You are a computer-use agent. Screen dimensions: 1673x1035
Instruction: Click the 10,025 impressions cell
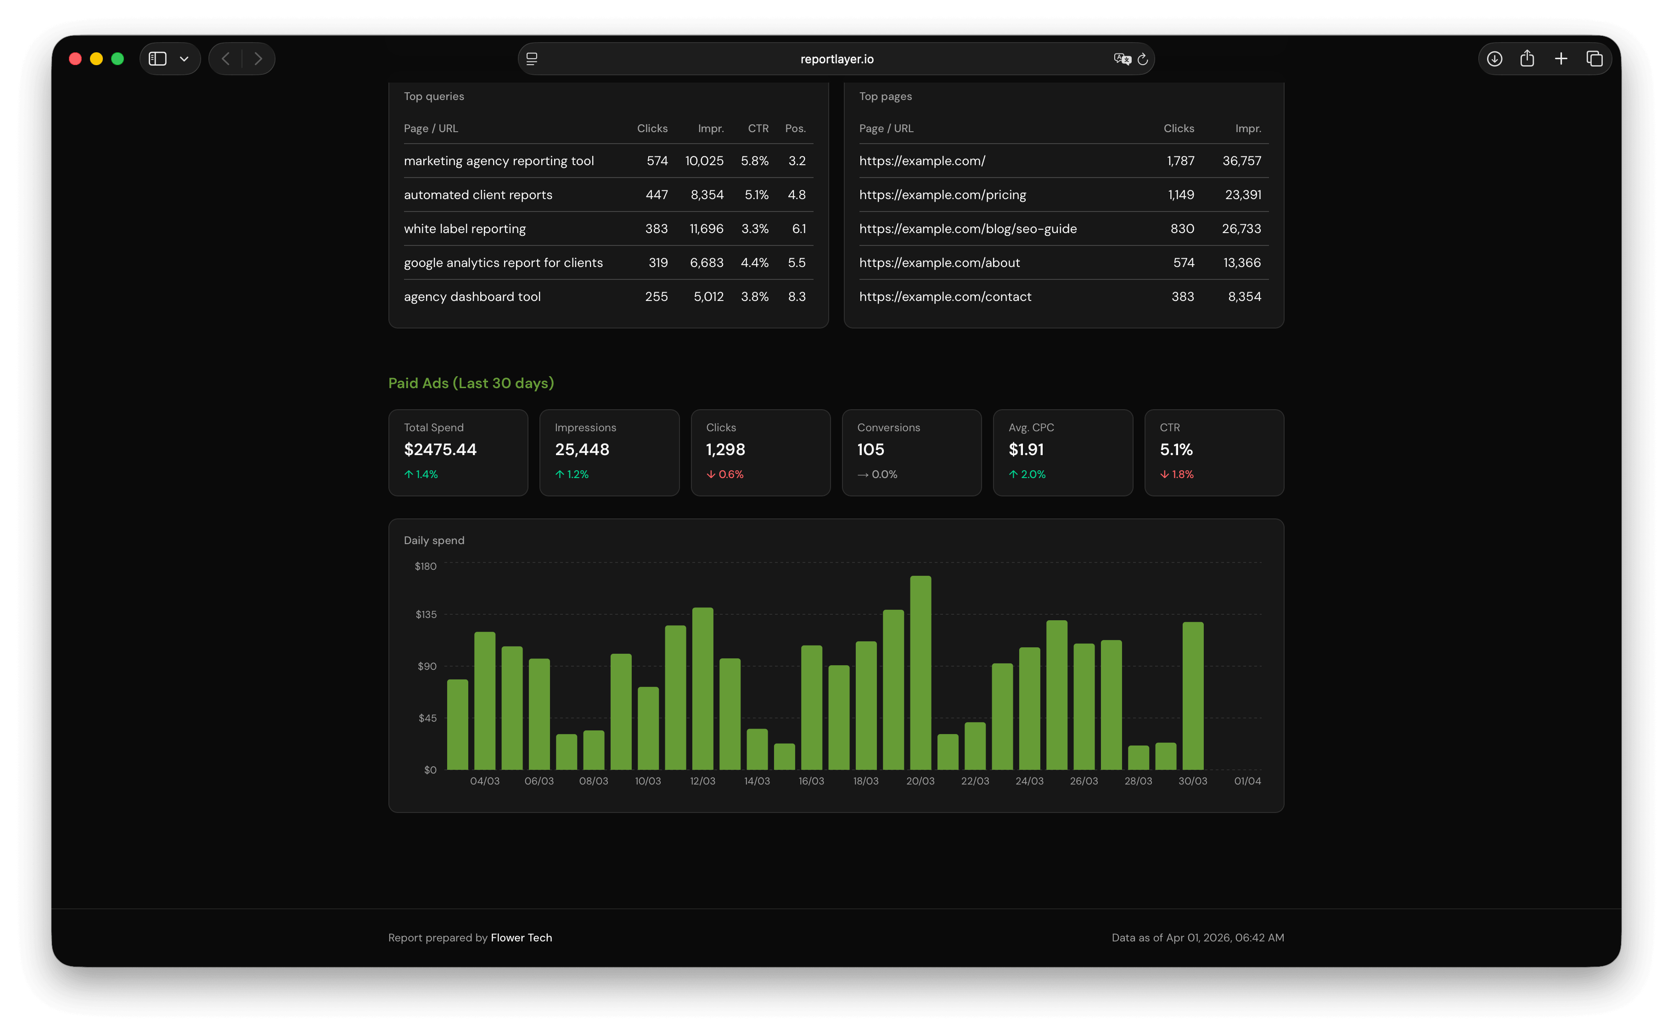pos(705,161)
